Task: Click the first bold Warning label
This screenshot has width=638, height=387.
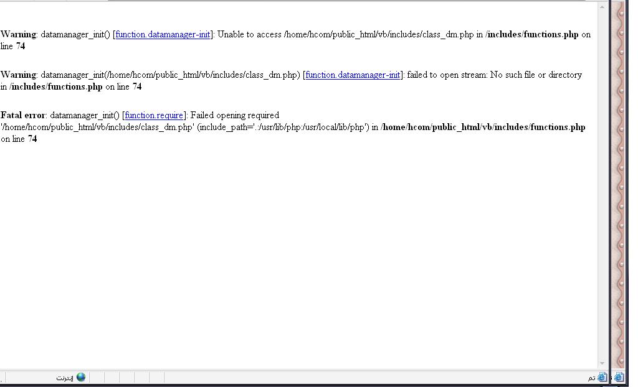Action: click(18, 35)
